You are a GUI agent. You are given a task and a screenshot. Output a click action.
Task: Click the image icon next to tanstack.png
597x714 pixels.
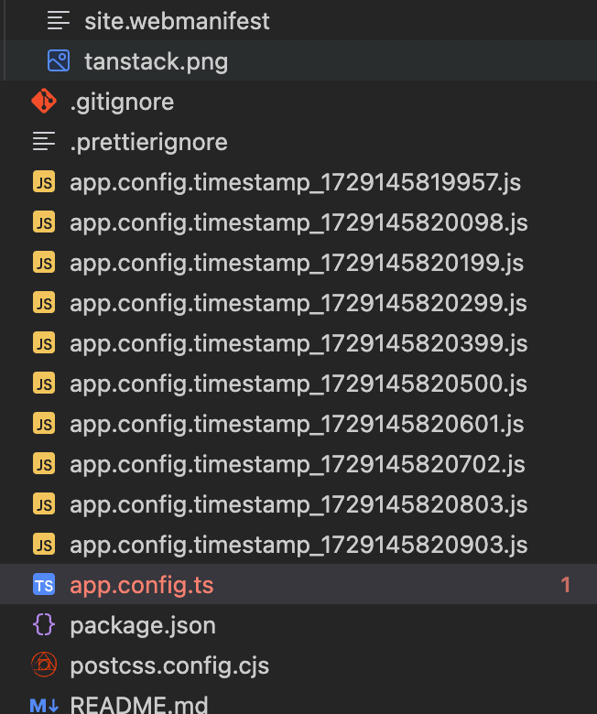pos(59,61)
